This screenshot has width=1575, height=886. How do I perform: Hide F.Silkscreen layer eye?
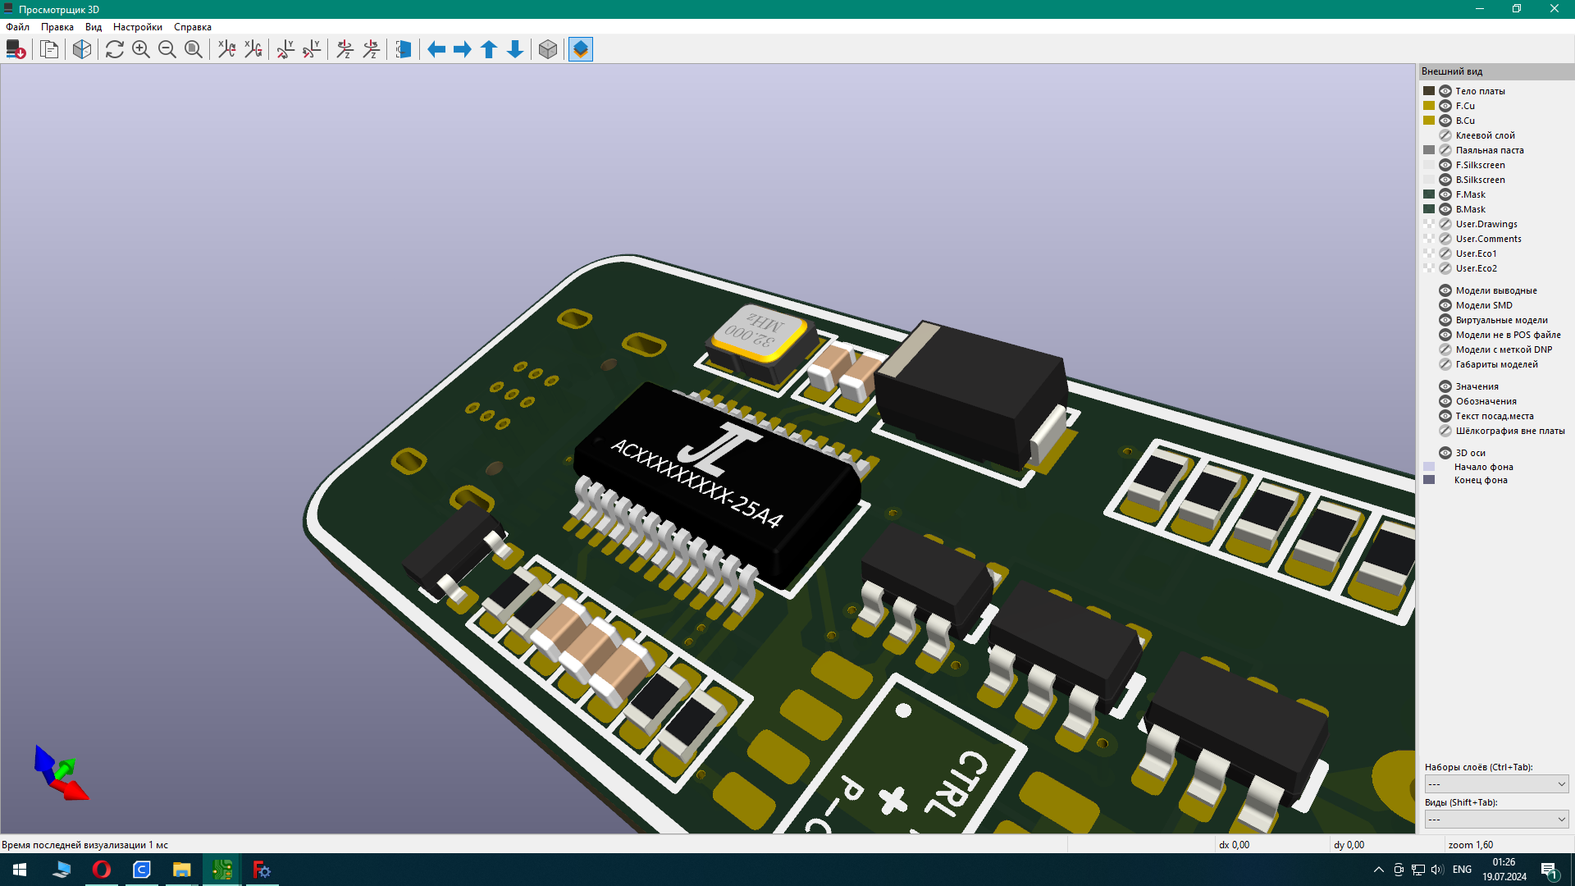tap(1445, 165)
